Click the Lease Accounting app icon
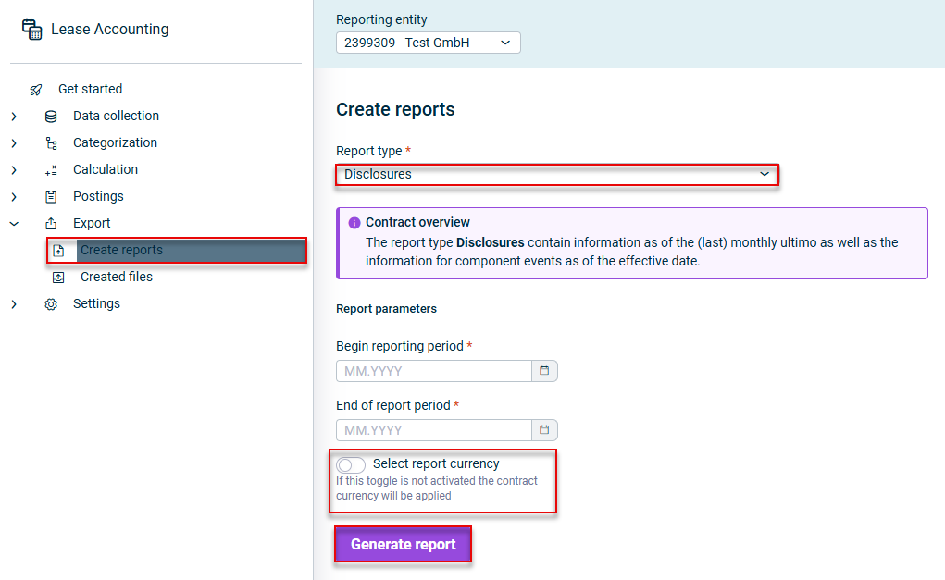This screenshot has height=580, width=945. click(x=31, y=29)
